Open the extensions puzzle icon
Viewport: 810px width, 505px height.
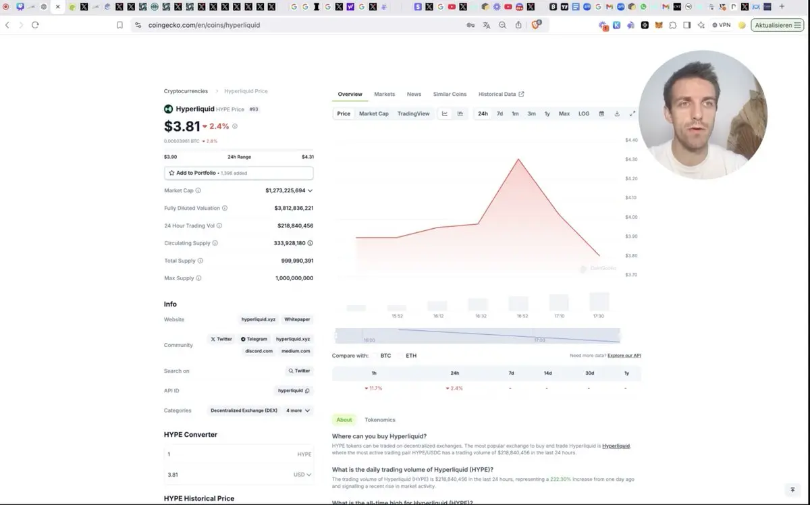click(672, 25)
